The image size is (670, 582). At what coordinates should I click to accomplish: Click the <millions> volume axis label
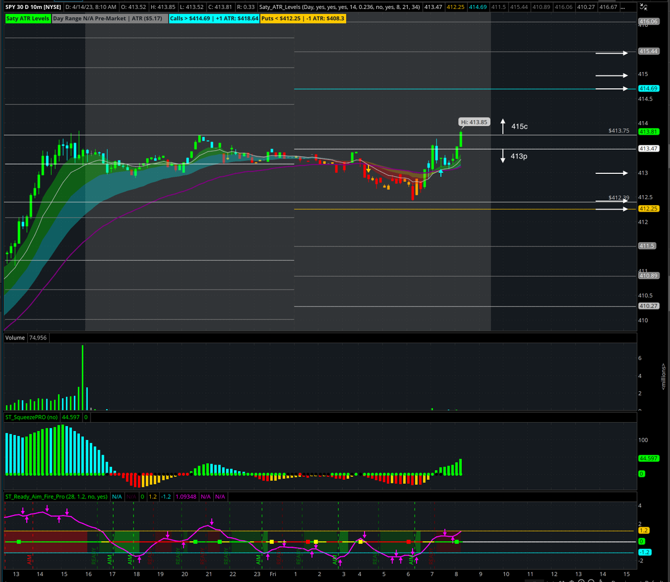(663, 376)
